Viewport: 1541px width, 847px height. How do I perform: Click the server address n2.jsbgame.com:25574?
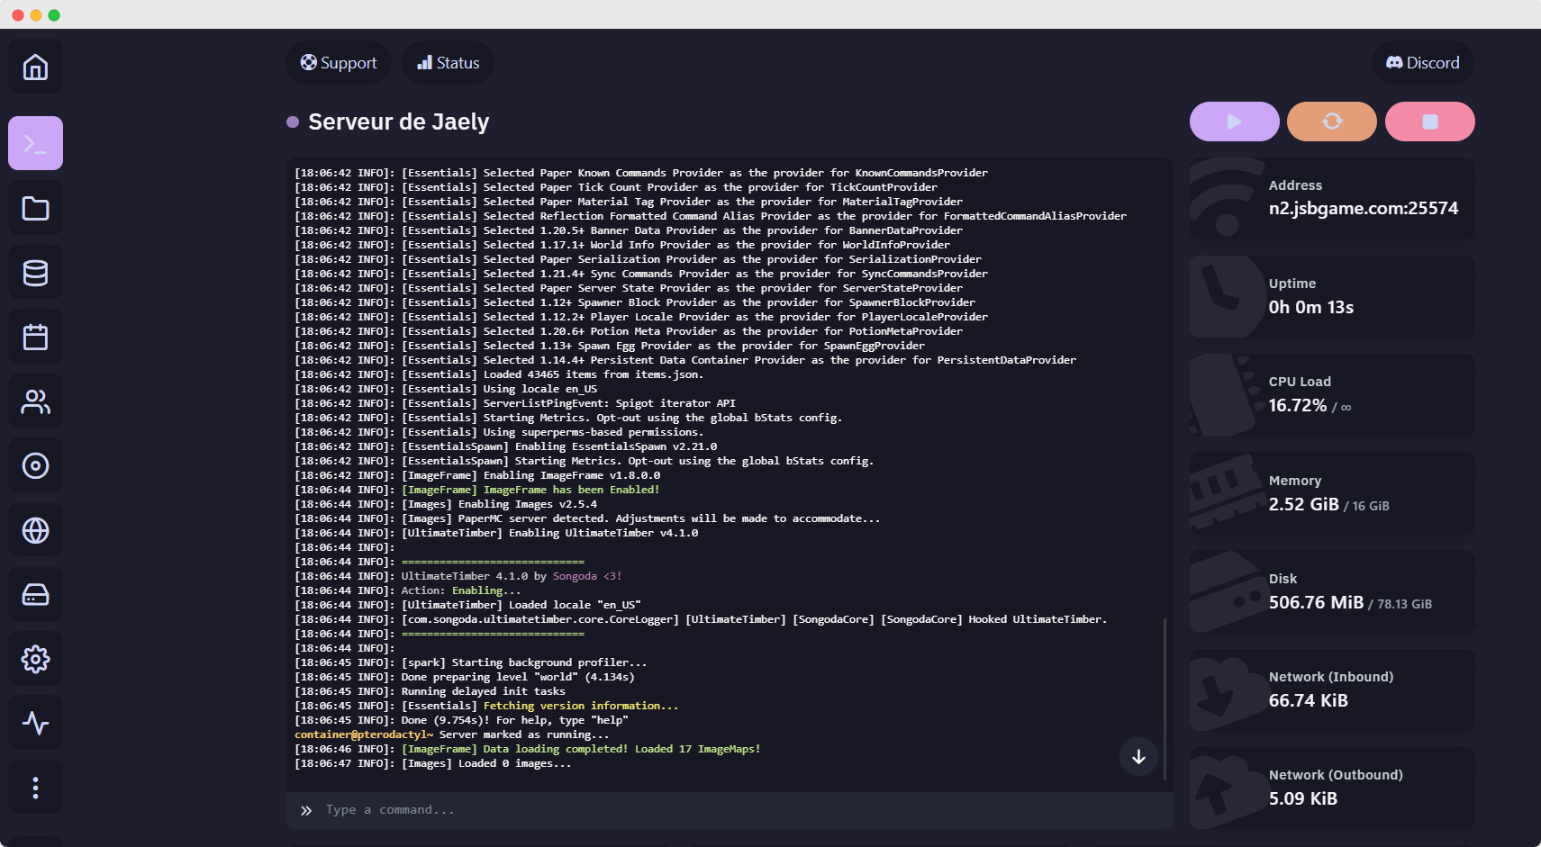click(x=1363, y=208)
